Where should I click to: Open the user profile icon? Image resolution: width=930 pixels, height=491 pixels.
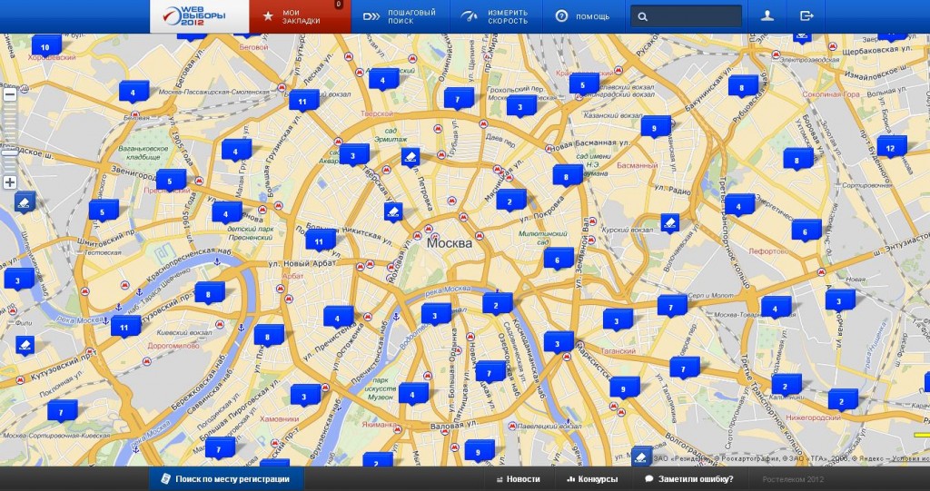(x=767, y=16)
